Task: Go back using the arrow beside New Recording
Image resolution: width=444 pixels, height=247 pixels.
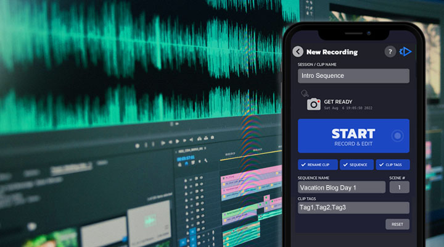Action: coord(298,52)
